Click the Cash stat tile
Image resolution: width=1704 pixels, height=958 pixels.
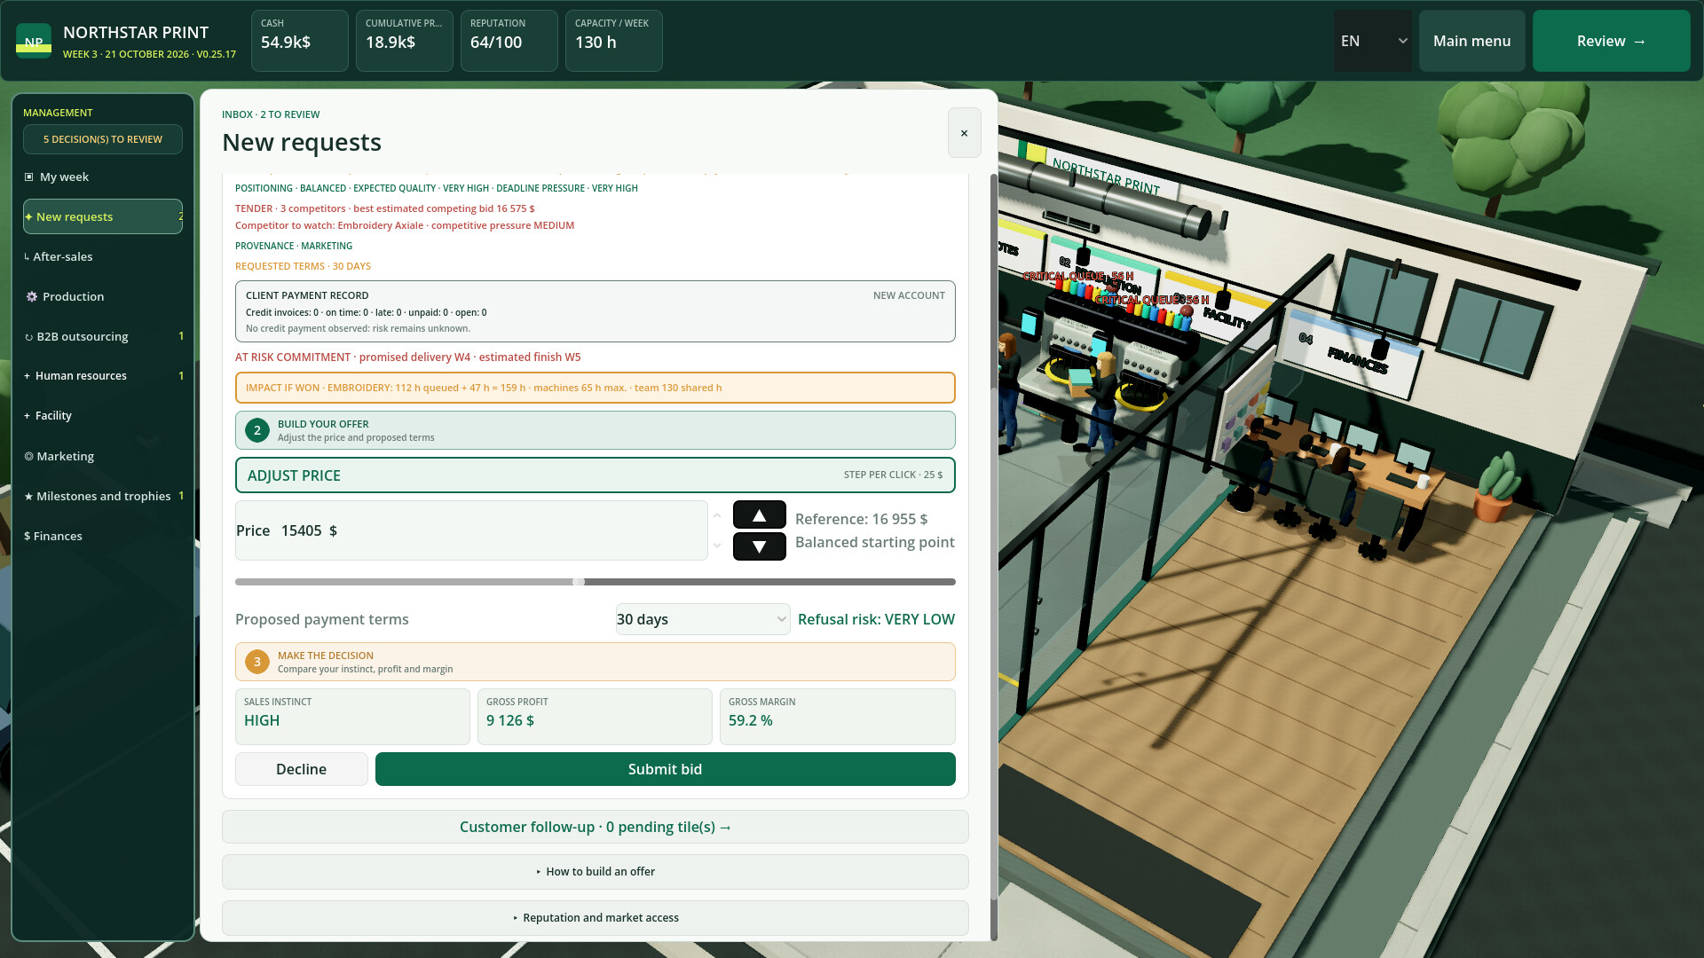click(300, 41)
